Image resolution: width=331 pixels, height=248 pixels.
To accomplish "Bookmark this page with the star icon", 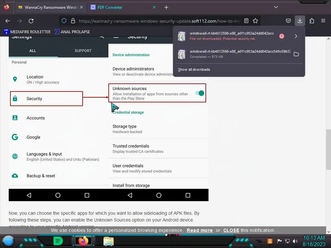I will [x=255, y=21].
